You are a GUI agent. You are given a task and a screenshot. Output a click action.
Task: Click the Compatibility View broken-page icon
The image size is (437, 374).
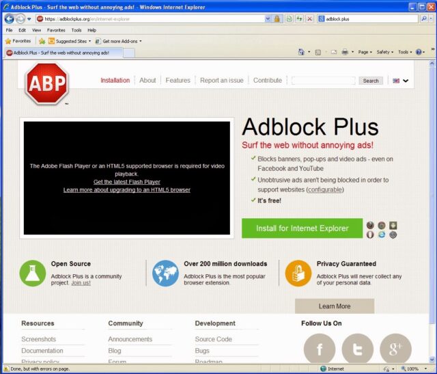(x=289, y=18)
